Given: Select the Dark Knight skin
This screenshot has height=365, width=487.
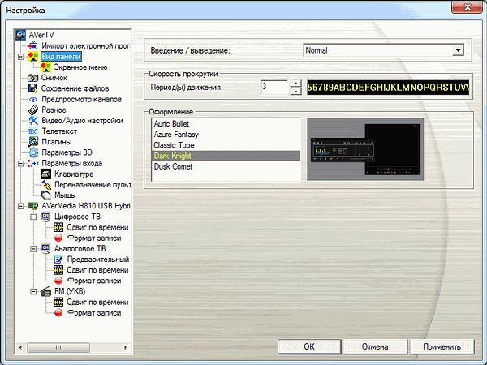Looking at the screenshot, I should [226, 156].
